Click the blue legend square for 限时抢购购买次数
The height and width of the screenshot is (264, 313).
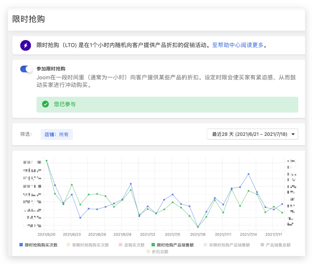point(21,245)
